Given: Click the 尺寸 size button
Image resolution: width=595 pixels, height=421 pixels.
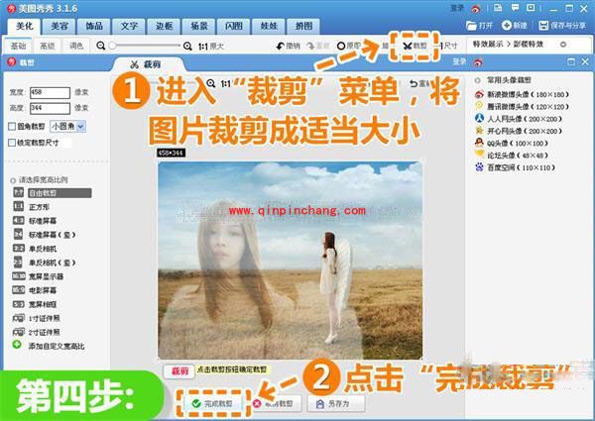Looking at the screenshot, I should (x=449, y=46).
